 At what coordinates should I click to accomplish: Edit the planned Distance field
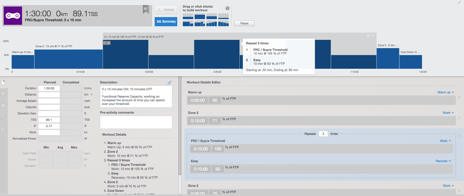tap(49, 95)
